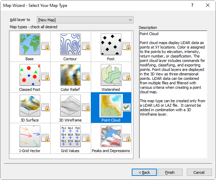Image resolution: width=216 pixels, height=180 pixels.
Task: Select the Classed Post map icon
Action: click(30, 75)
